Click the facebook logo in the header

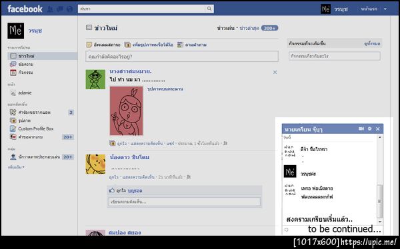coord(25,9)
